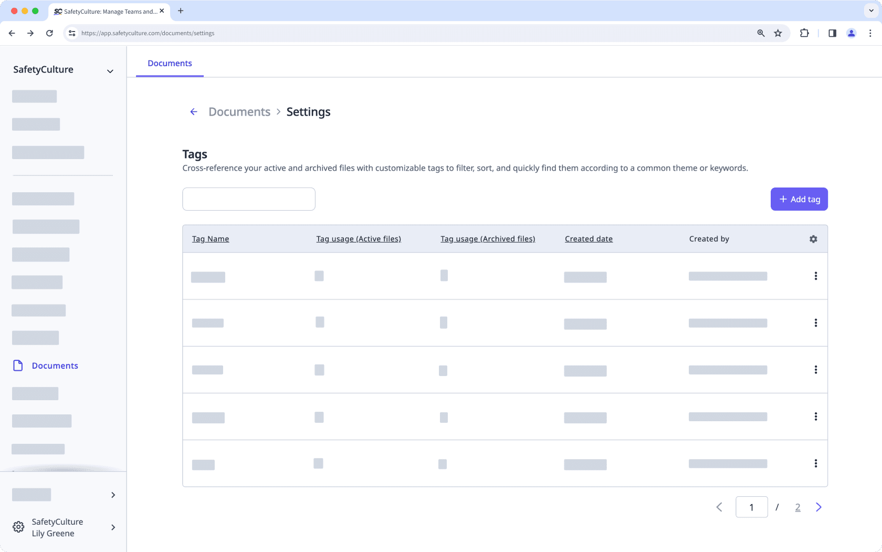Viewport: 882px width, 552px height.
Task: Open the first tag row's three-dot menu
Action: pyautogui.click(x=815, y=276)
